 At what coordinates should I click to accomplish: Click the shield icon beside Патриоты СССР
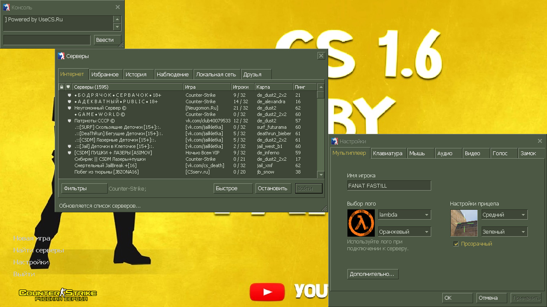69,121
